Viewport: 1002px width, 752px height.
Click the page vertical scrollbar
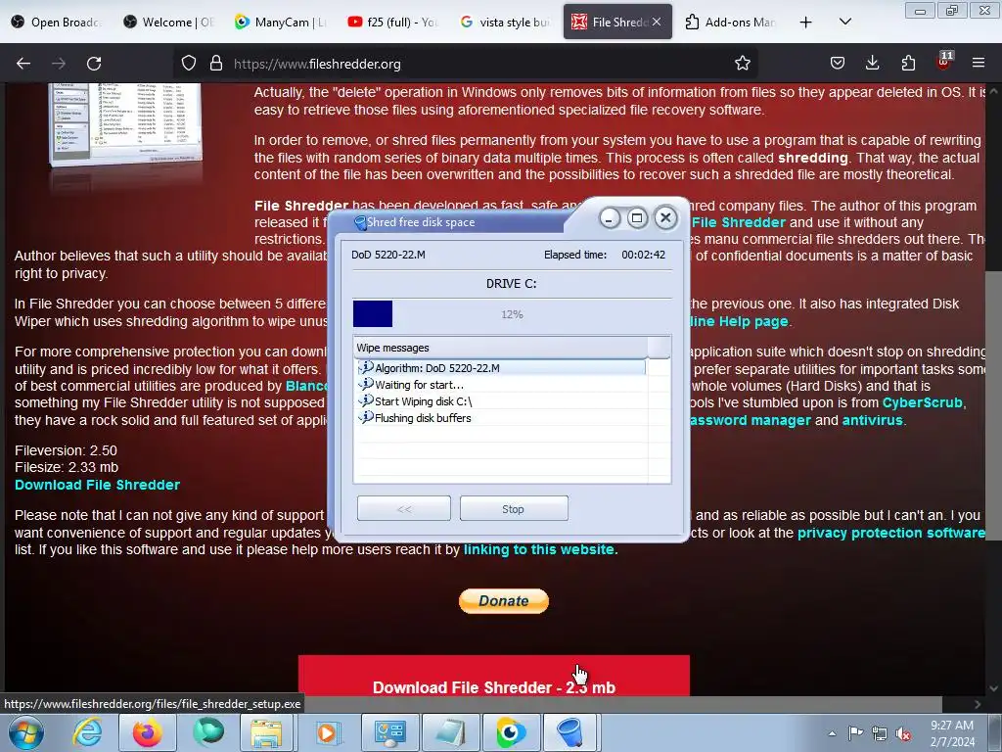993,406
